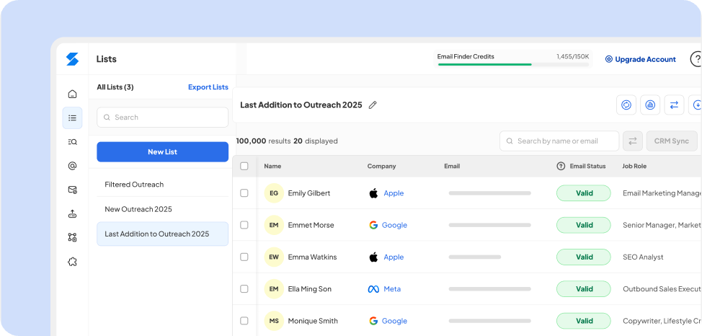Click the puzzle-piece integrations sidebar icon

pos(72,262)
